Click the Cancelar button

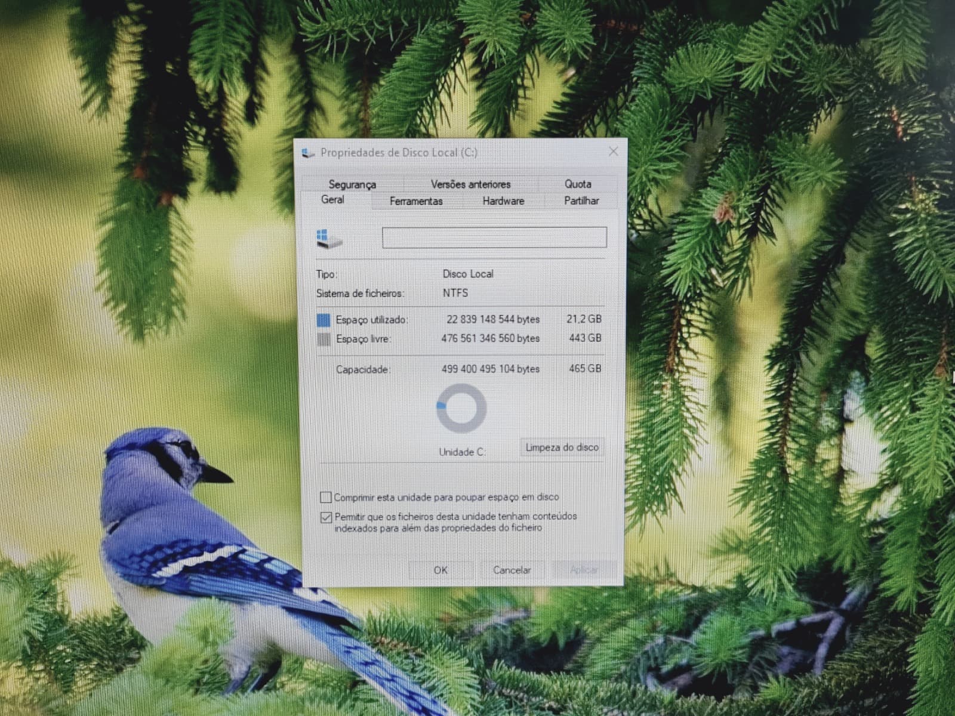(512, 570)
